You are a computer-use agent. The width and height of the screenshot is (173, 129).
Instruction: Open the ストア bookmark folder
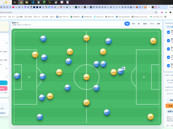pyautogui.click(x=12, y=17)
